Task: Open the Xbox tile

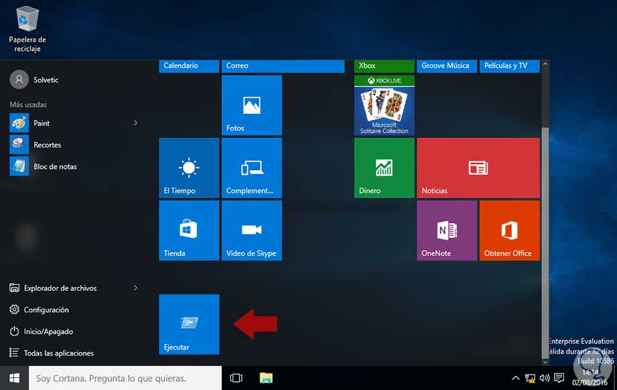Action: pos(384,66)
